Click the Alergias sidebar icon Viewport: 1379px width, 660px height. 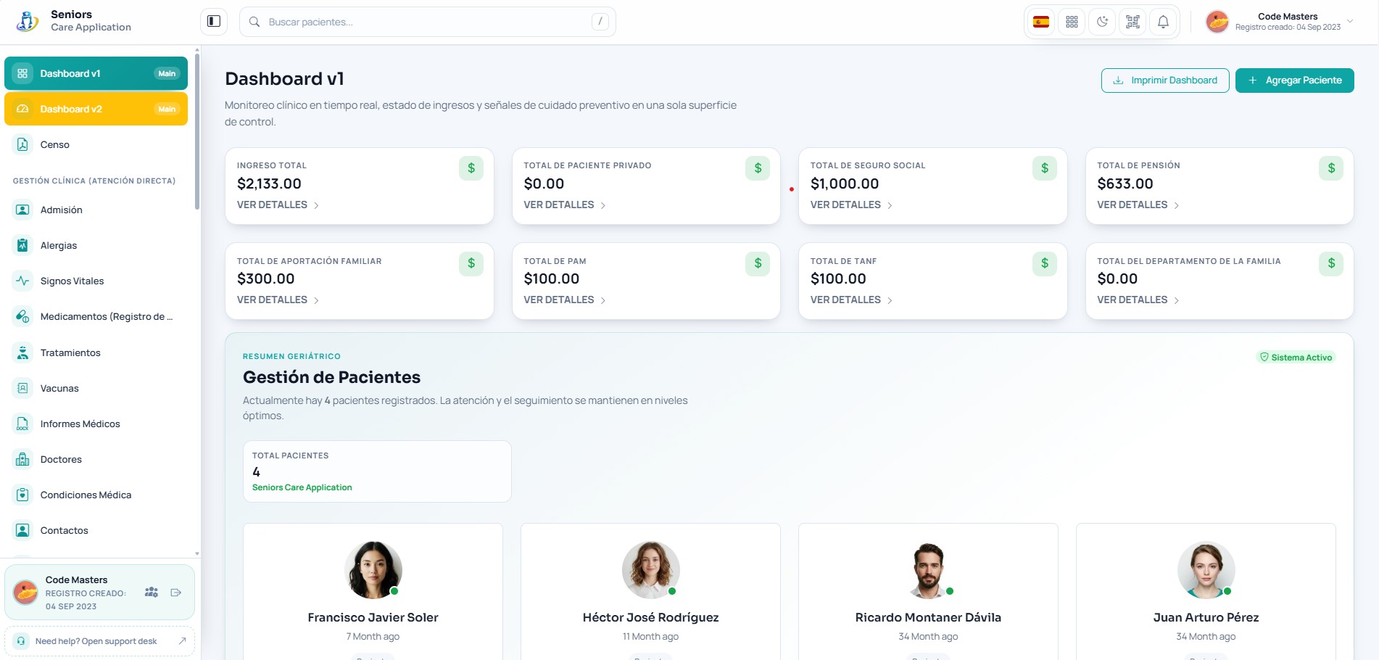22,245
